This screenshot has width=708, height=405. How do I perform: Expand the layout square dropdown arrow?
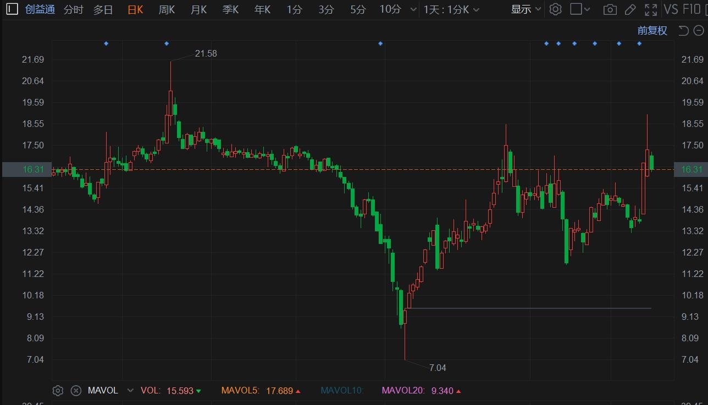tap(588, 10)
